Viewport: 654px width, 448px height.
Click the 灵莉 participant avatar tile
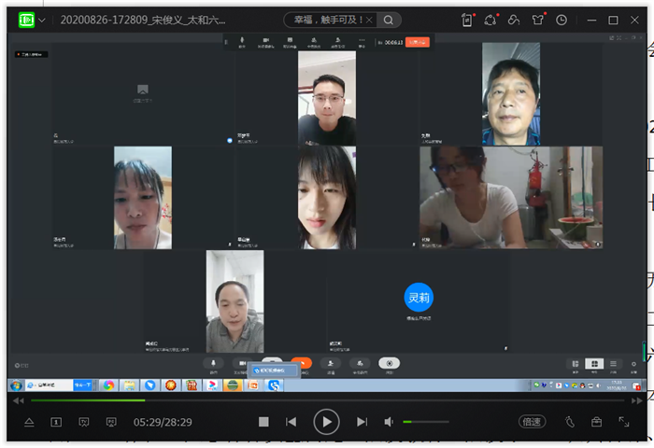tap(419, 298)
